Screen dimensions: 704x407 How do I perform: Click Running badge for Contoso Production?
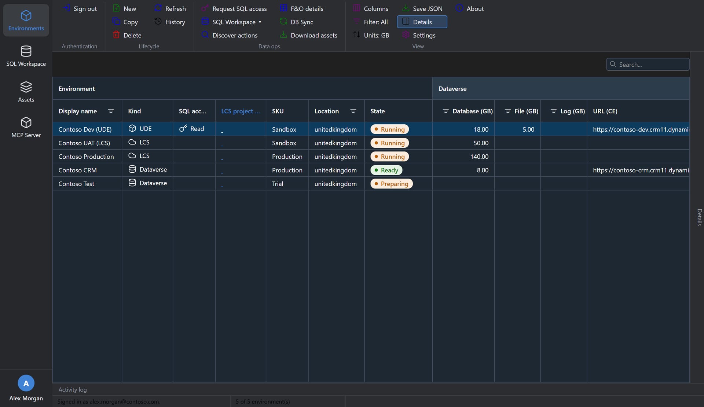pyautogui.click(x=389, y=157)
